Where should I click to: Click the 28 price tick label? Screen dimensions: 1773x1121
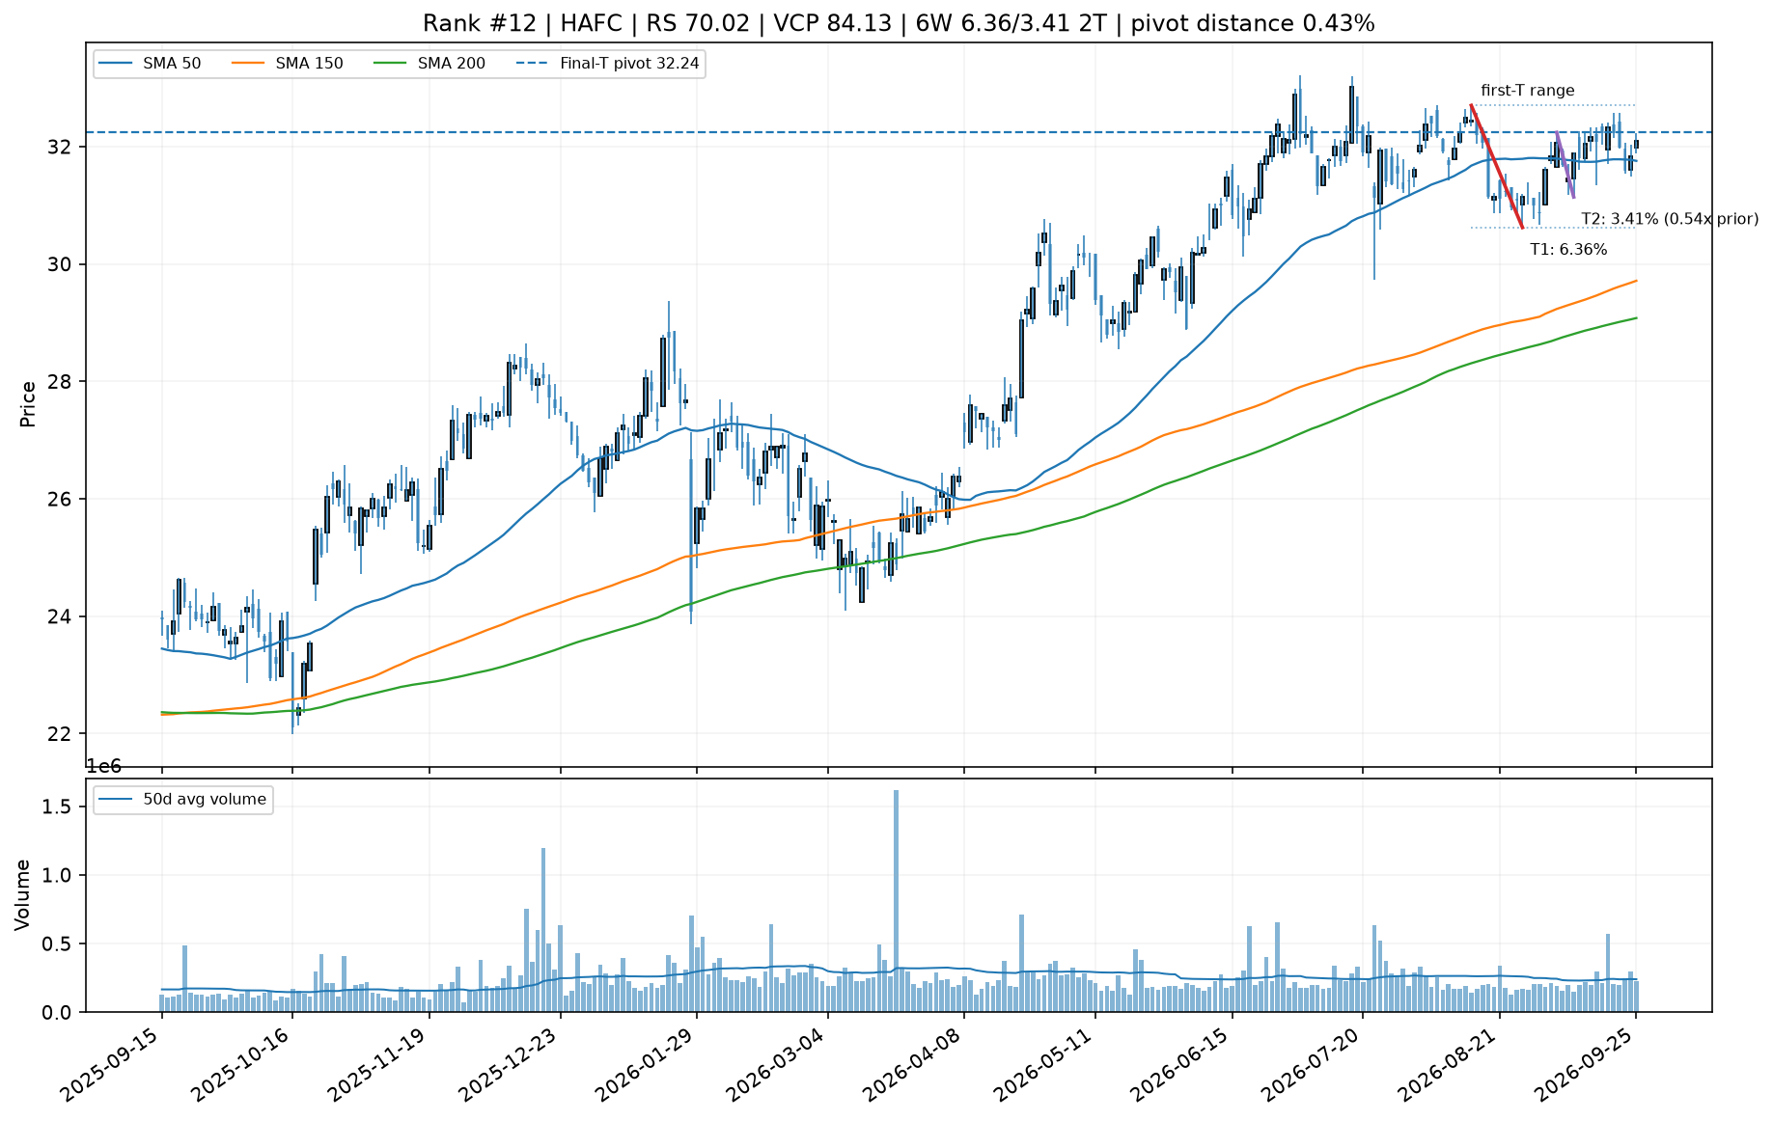61,382
